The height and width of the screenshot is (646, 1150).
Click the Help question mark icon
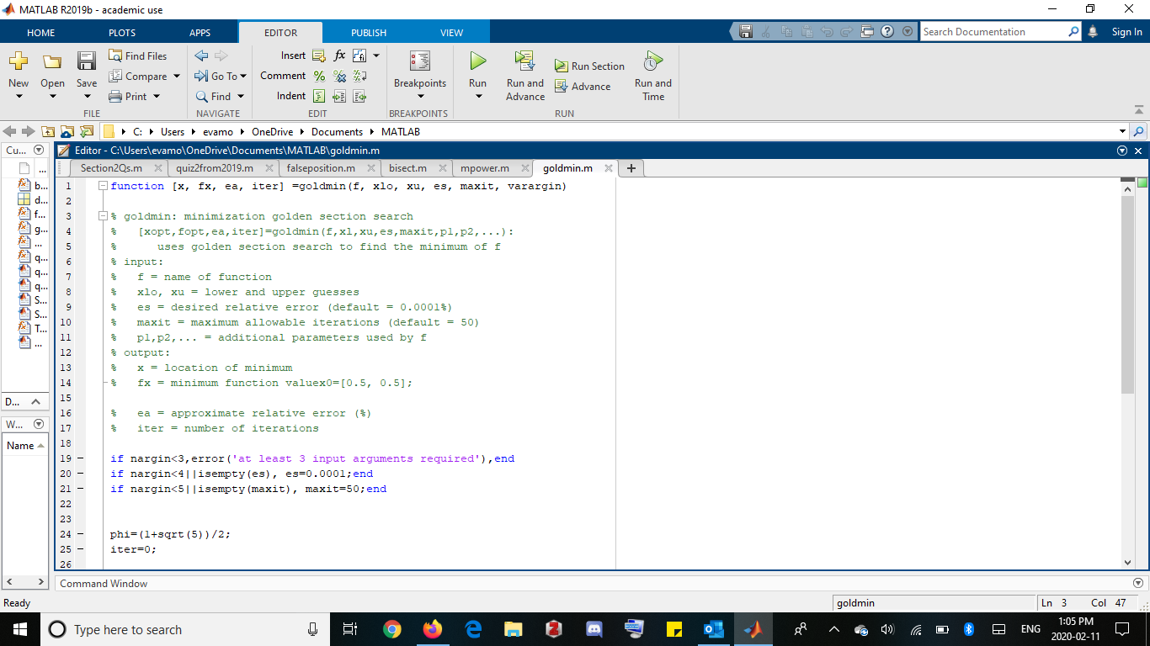887,31
